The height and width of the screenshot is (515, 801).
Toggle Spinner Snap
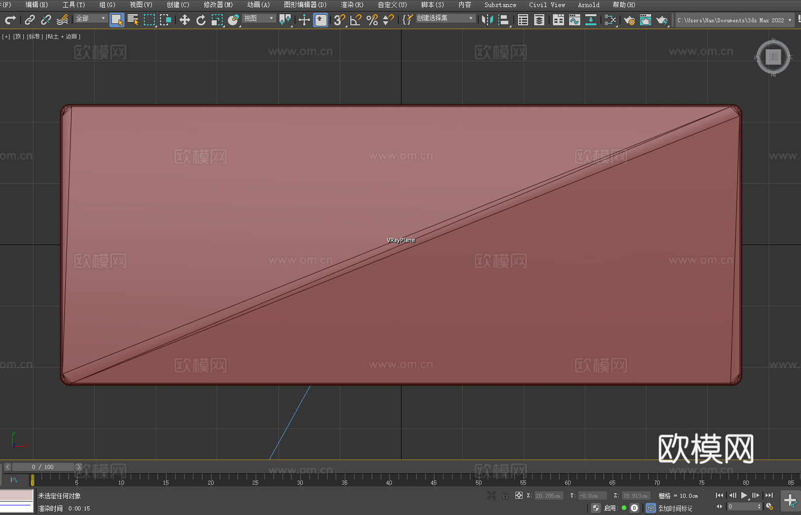click(x=388, y=20)
